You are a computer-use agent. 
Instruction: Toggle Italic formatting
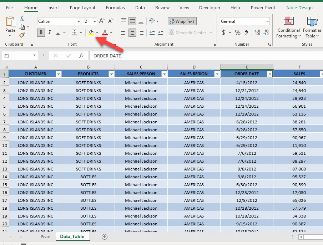point(50,32)
